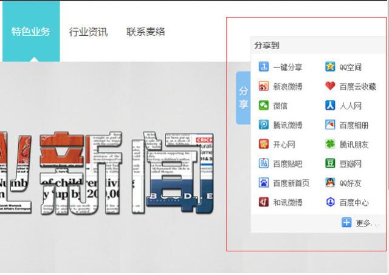The width and height of the screenshot is (389, 275).
Task: Click the 百度相册 icon
Action: [x=330, y=124]
